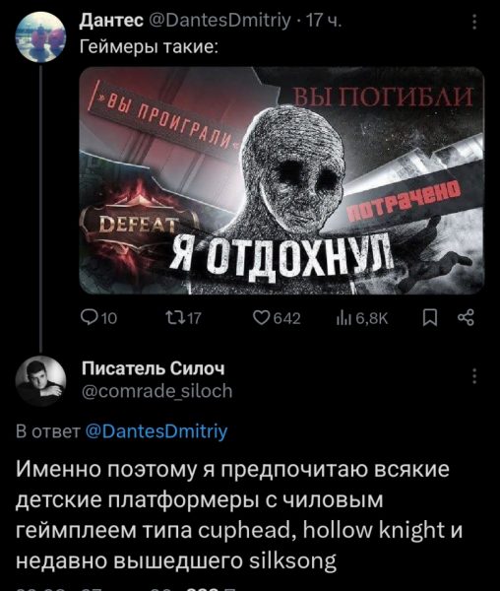Open replies via the comment bubble icon

[90, 318]
